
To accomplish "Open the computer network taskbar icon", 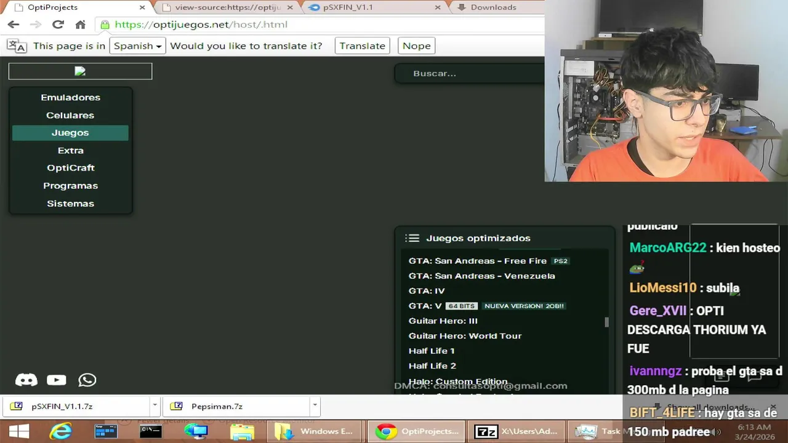I will click(x=196, y=431).
